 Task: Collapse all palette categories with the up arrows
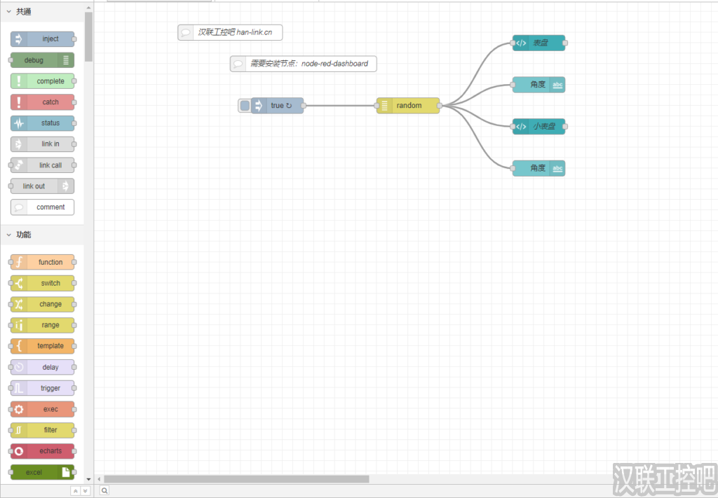[76, 491]
